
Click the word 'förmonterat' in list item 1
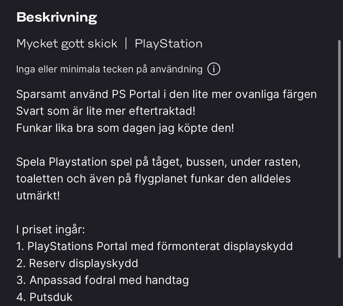tap(188, 246)
